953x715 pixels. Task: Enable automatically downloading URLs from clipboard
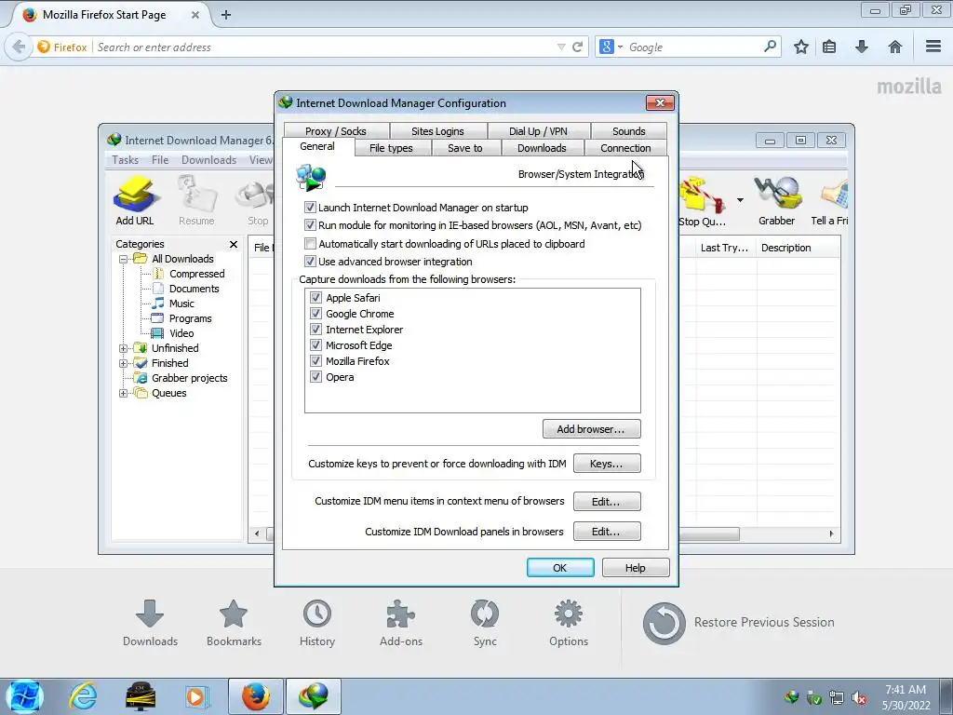click(x=310, y=244)
